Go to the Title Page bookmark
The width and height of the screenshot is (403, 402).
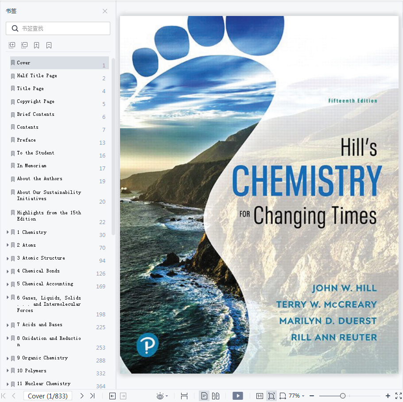(59, 89)
